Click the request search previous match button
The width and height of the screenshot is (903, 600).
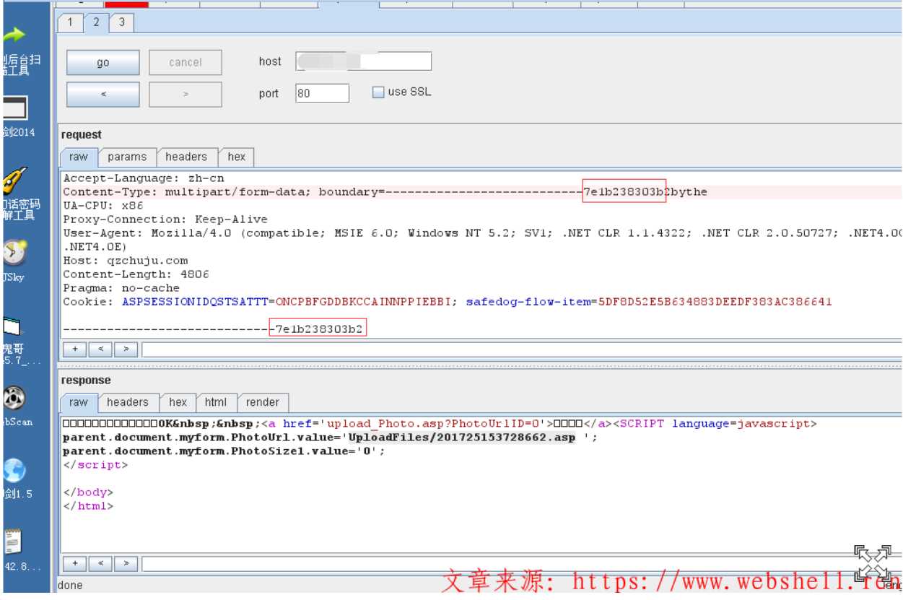100,349
